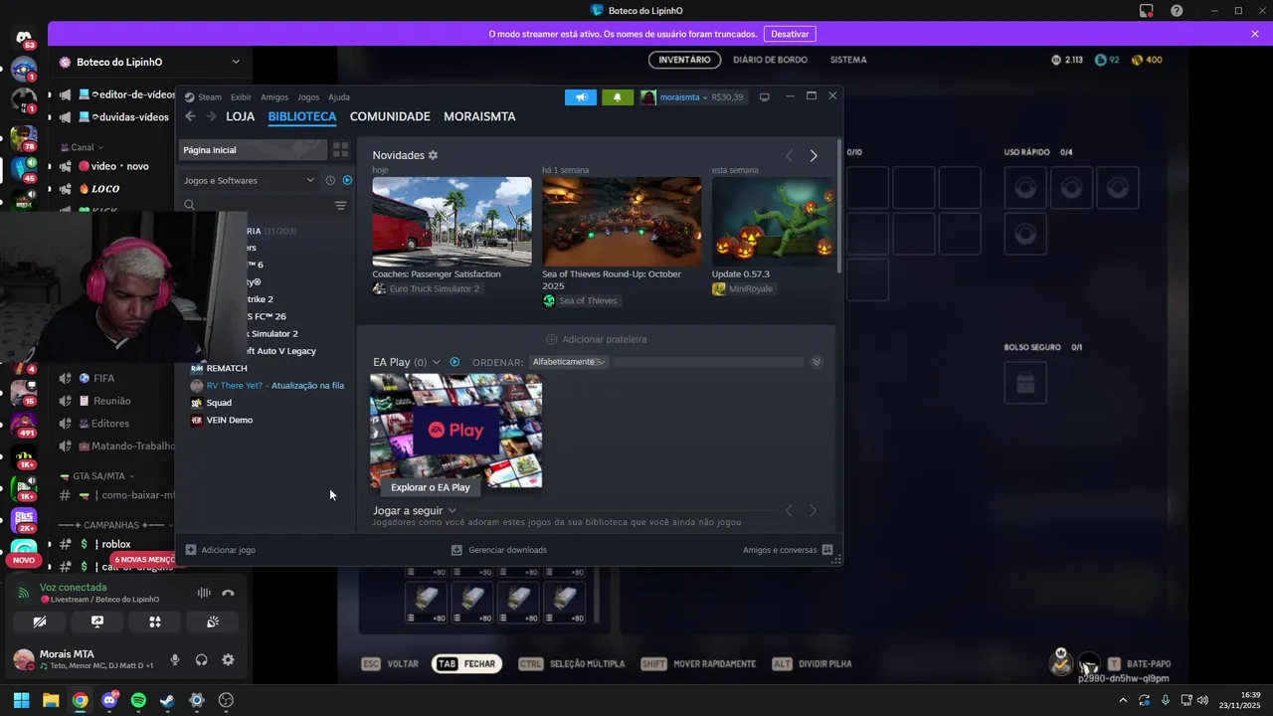Screen dimensions: 1273x716
Task: Open the EA Play shelf name dropdown
Action: coord(436,362)
